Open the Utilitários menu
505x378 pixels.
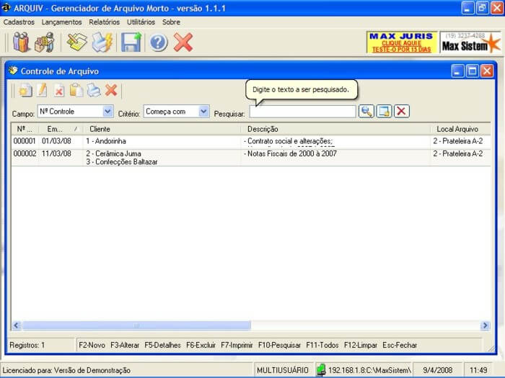tap(141, 22)
